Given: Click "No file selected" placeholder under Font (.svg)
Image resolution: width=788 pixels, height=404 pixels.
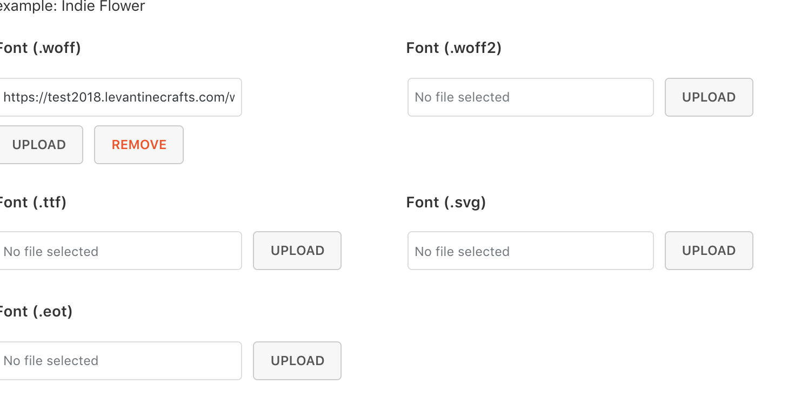Looking at the screenshot, I should tap(462, 252).
